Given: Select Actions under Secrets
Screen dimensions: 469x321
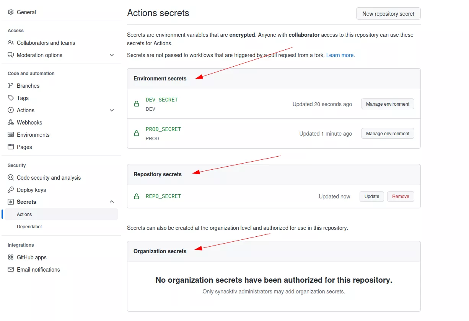Looking at the screenshot, I should pyautogui.click(x=24, y=215).
